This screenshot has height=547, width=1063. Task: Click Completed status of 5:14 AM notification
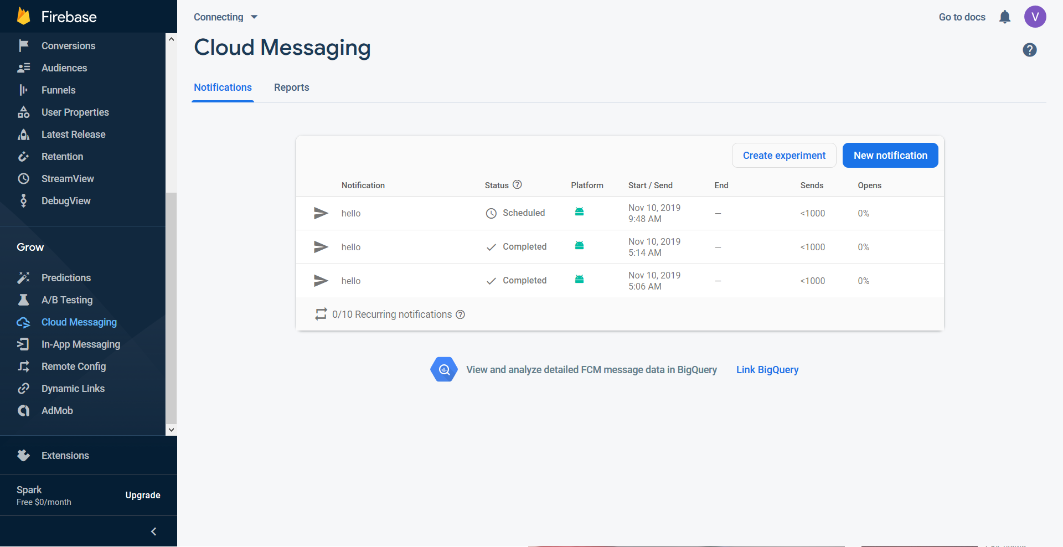point(524,247)
